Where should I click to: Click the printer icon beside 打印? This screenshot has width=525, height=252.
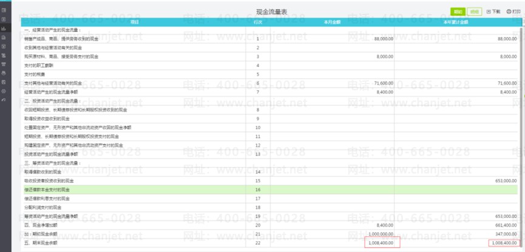[509, 12]
